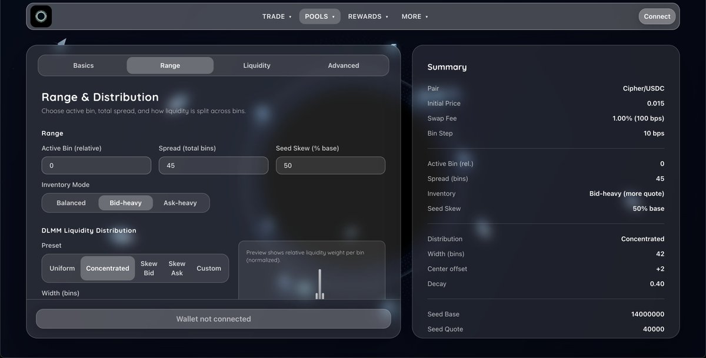Click the Seed Skew value 50% base

coord(648,208)
